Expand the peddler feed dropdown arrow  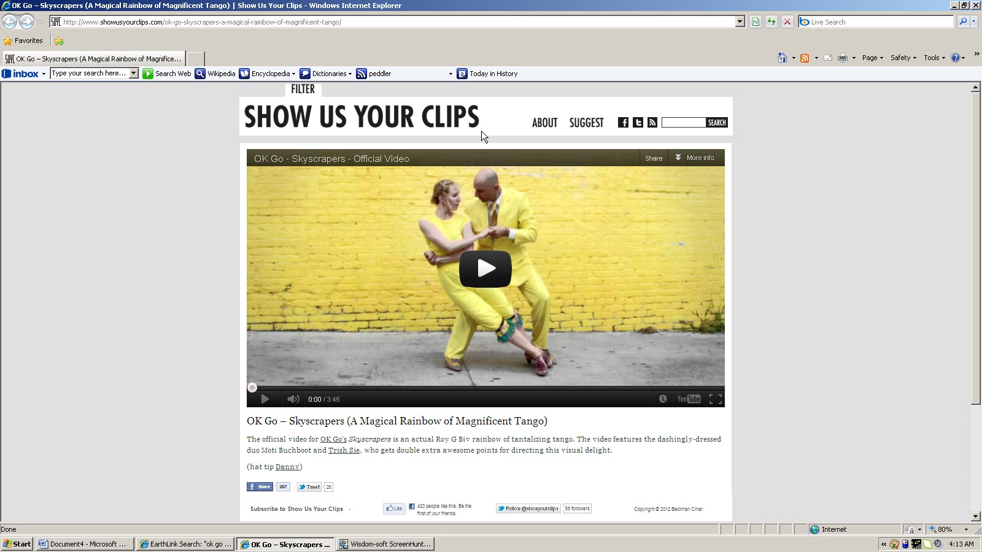click(450, 74)
